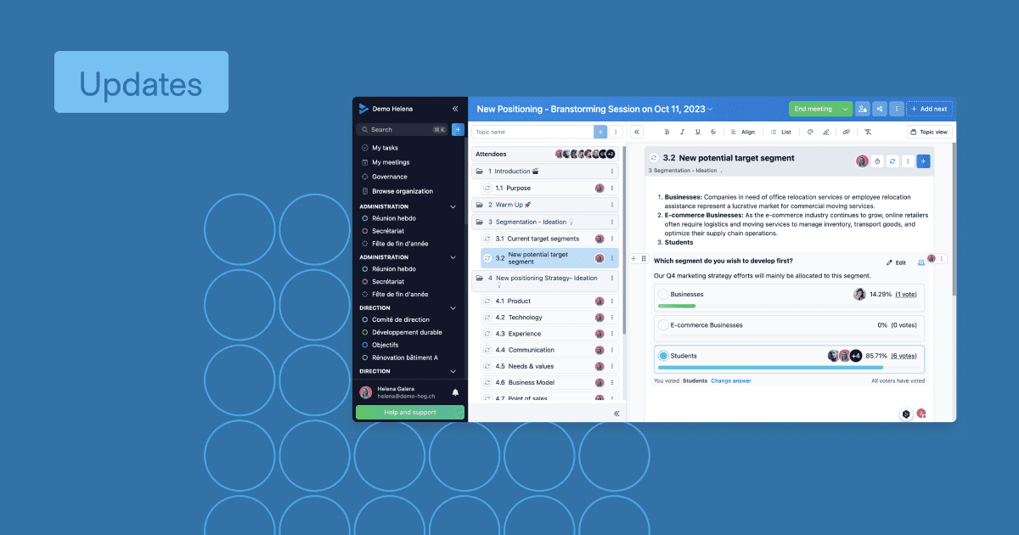
Task: Open the header three-dot menu
Action: (x=897, y=109)
